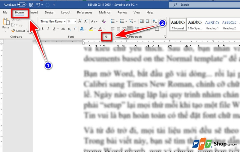This screenshot has height=152, width=240.
Task: Switch to the Mailings tab
Action: [x=105, y=12]
